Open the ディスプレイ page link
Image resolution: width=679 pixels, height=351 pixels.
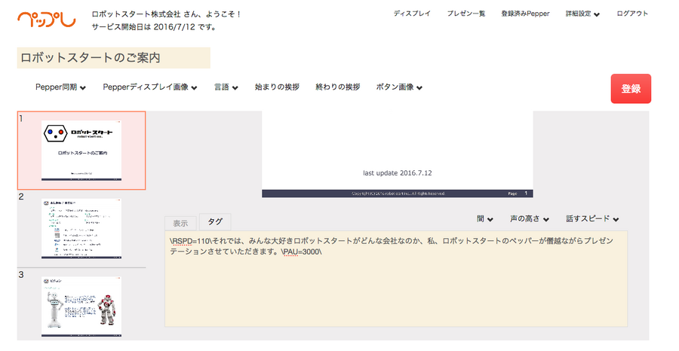(412, 14)
